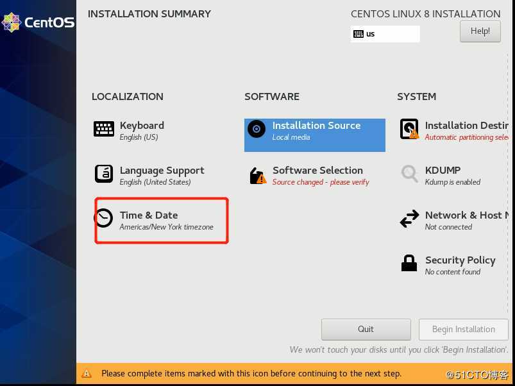
Task: Open the Security Policy lock icon
Action: point(409,263)
